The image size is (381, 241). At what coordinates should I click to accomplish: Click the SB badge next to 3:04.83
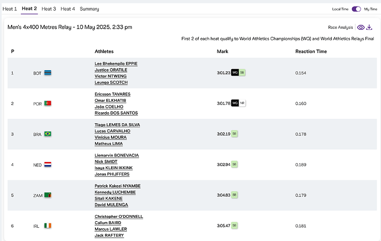click(x=234, y=195)
